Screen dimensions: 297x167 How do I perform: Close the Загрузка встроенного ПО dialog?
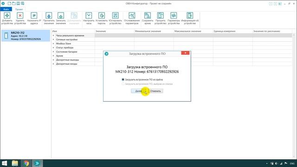tap(185, 53)
